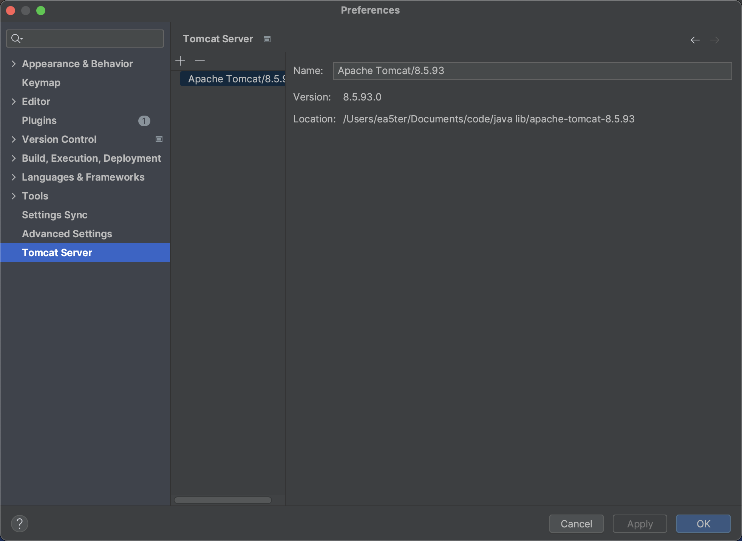
Task: Confirm with the OK button
Action: [x=703, y=524]
